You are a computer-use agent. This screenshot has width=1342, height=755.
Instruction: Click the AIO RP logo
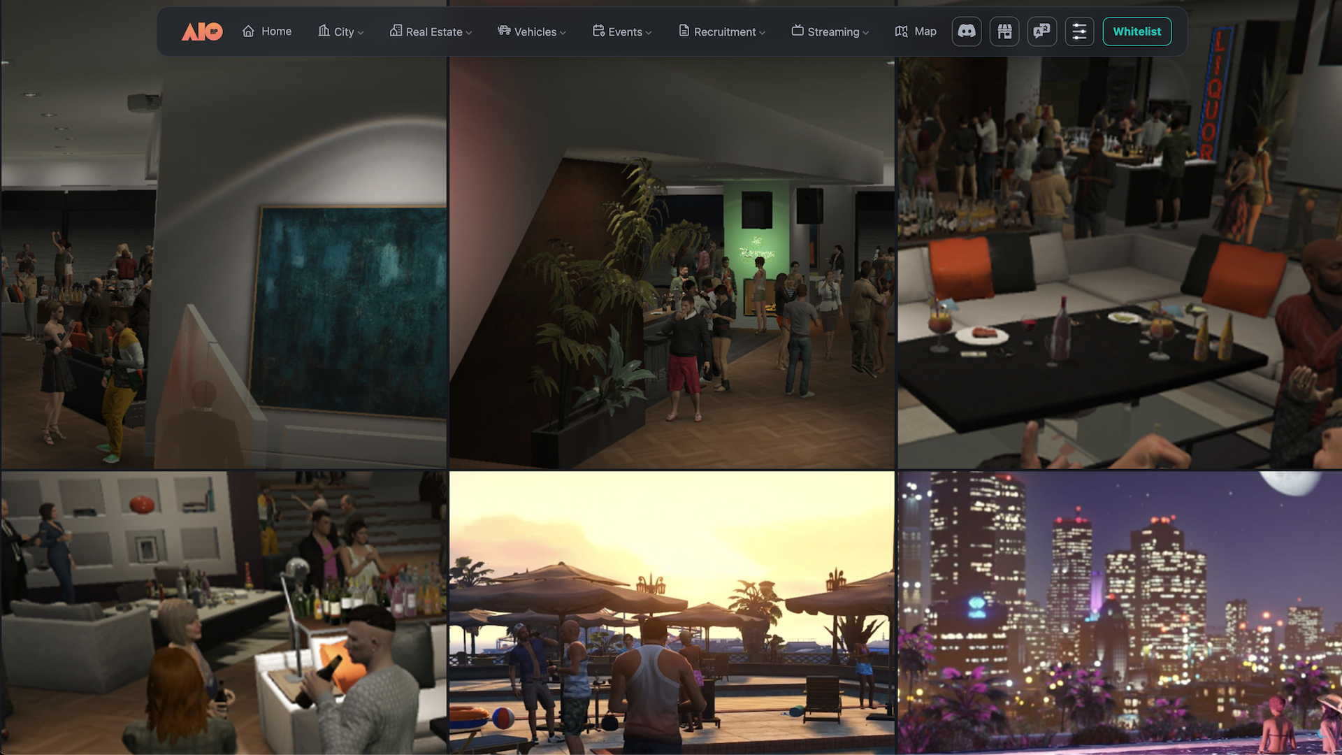[x=202, y=31]
